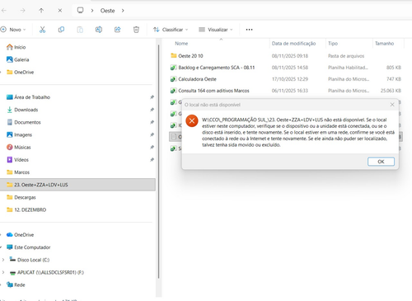Open Documentos quick access folder
Image resolution: width=412 pixels, height=301 pixels.
click(24, 122)
